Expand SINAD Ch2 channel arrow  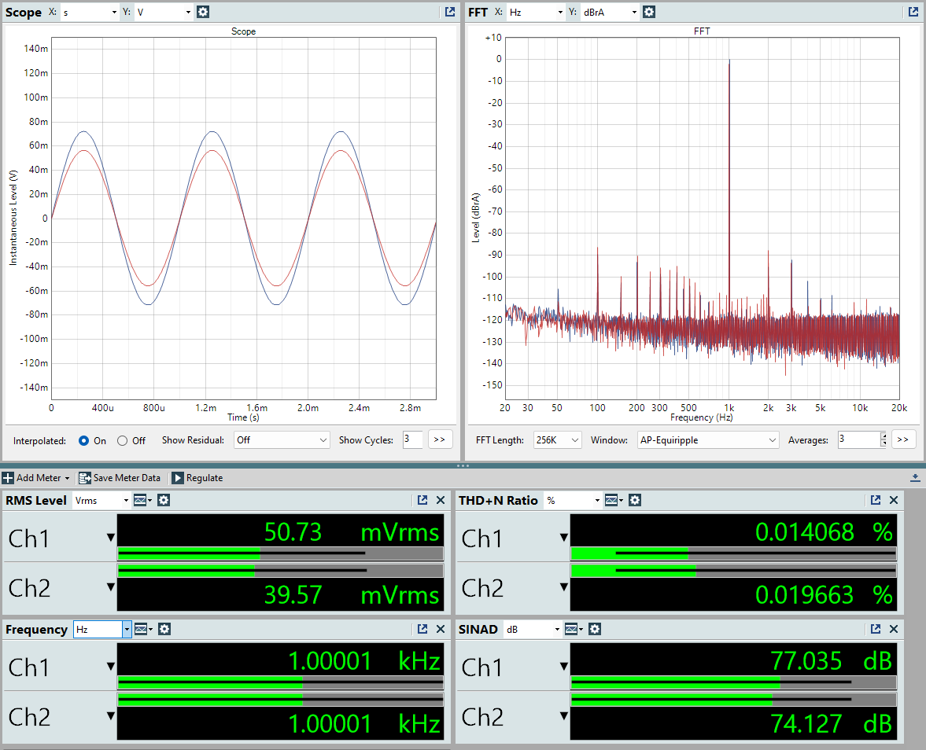(564, 715)
